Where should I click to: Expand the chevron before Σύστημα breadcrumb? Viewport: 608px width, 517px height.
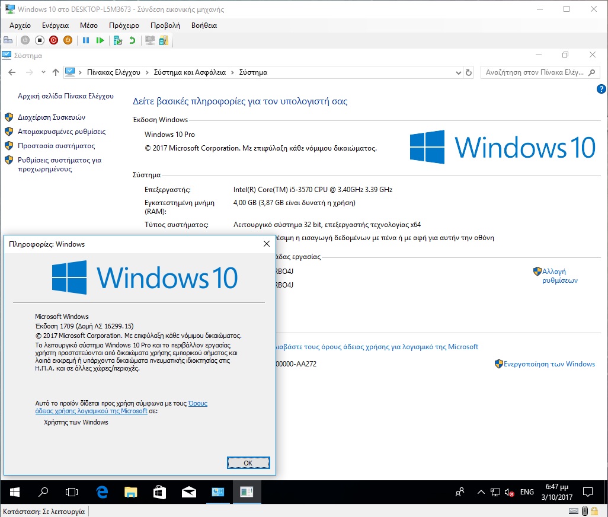point(232,72)
